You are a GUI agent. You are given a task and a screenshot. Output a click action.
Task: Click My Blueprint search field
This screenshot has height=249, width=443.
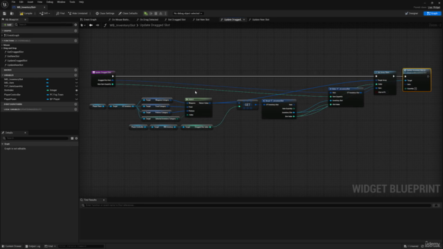tap(44, 25)
